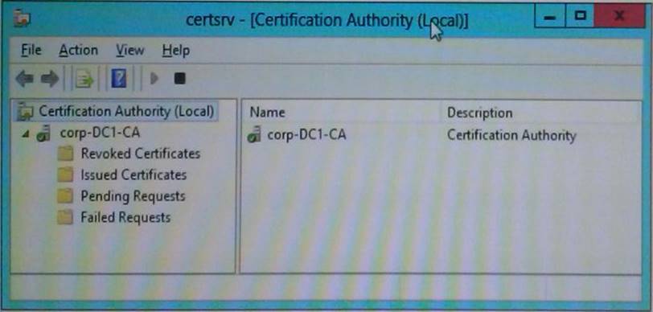Sort by the Description column header

pos(540,113)
